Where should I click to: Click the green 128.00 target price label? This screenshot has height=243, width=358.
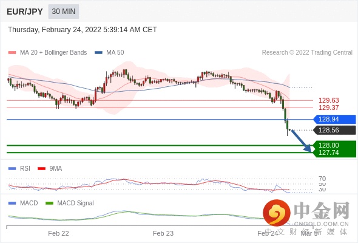(328, 145)
